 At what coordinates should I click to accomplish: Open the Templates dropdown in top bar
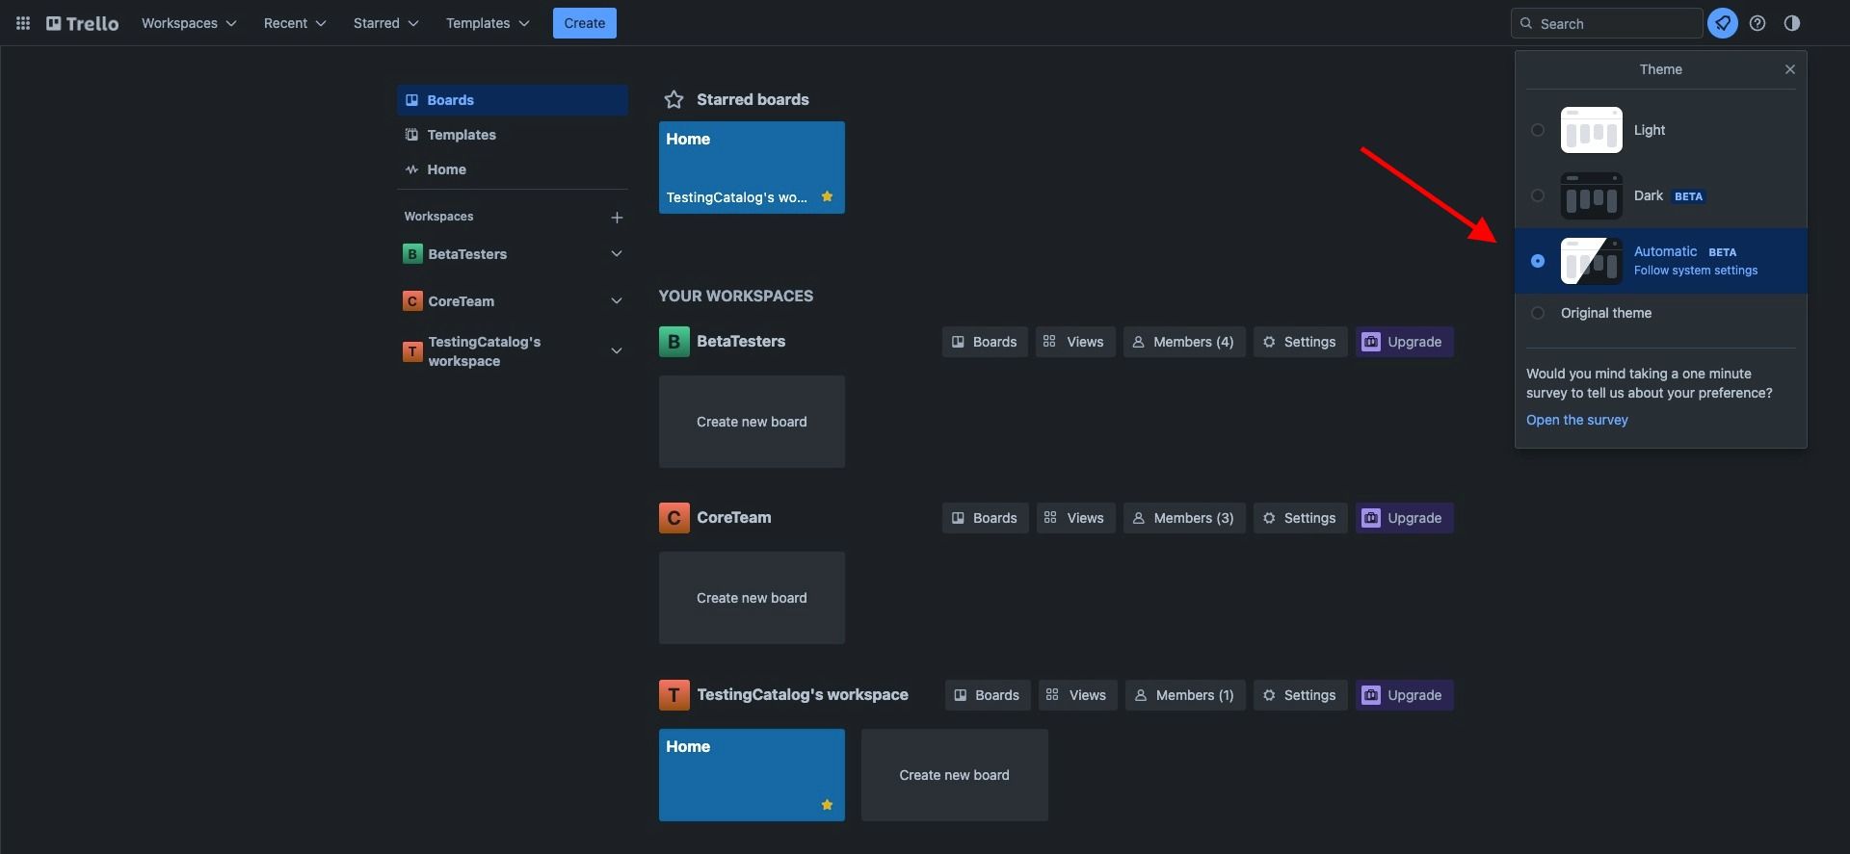coord(488,23)
